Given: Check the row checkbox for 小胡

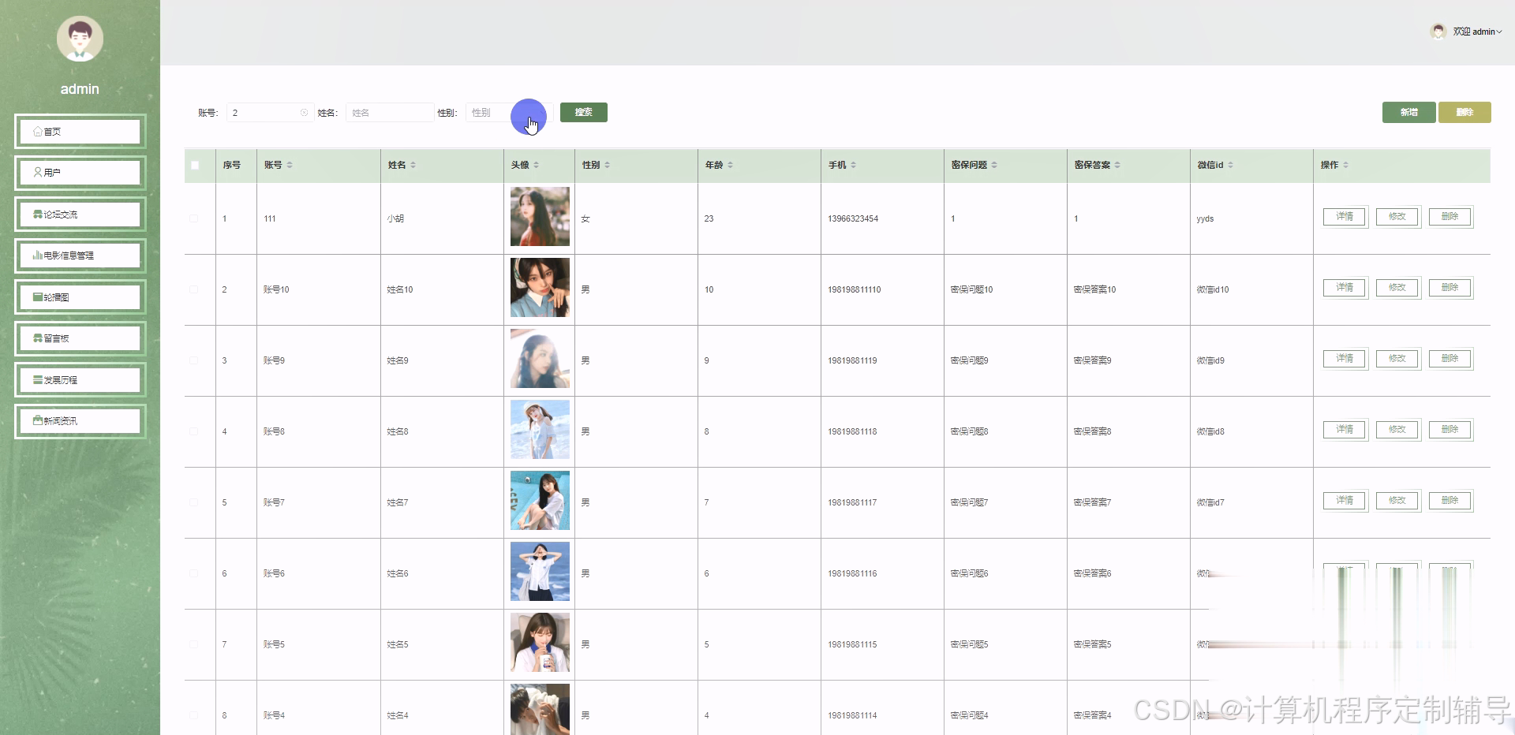Looking at the screenshot, I should (194, 218).
